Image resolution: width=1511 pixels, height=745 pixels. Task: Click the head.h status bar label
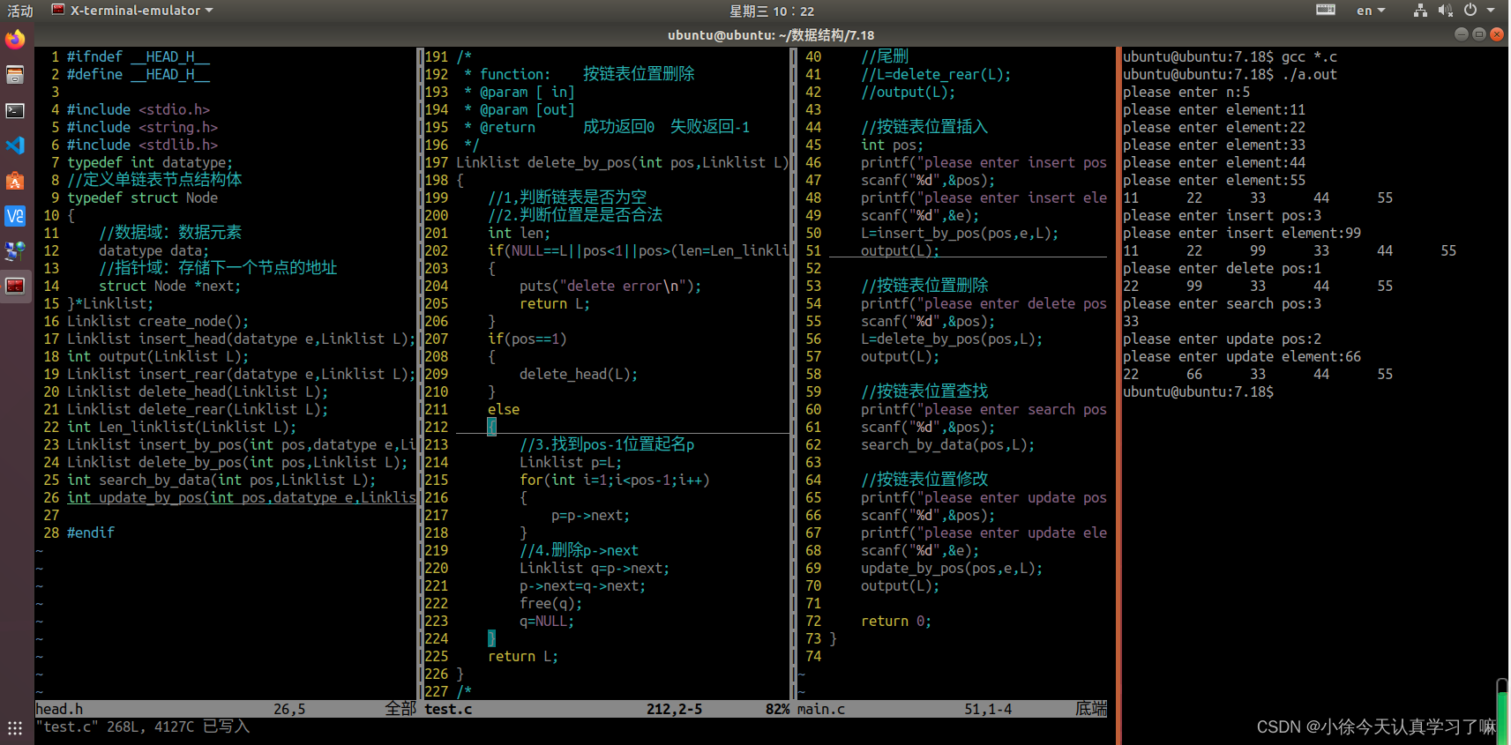tap(59, 709)
